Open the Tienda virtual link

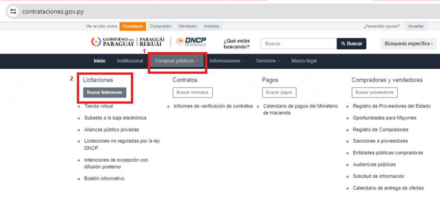click(x=99, y=106)
